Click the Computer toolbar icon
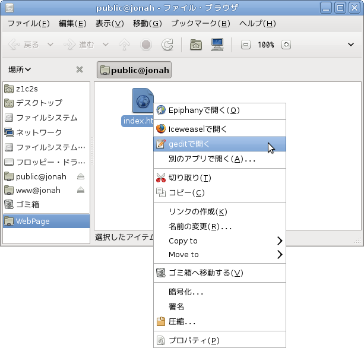 [x=217, y=45]
